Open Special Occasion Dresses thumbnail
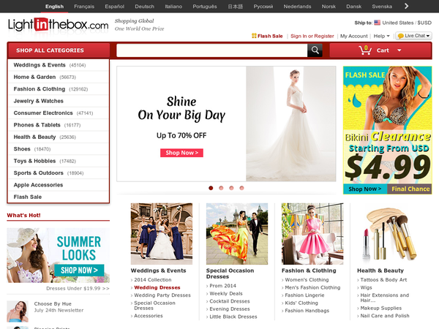The image size is (439, 329). [237, 234]
